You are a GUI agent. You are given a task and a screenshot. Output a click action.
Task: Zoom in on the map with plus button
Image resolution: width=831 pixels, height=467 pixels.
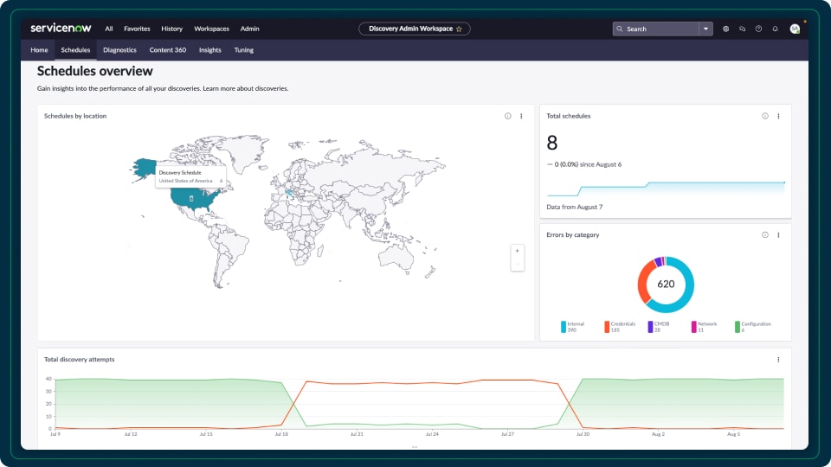point(518,251)
